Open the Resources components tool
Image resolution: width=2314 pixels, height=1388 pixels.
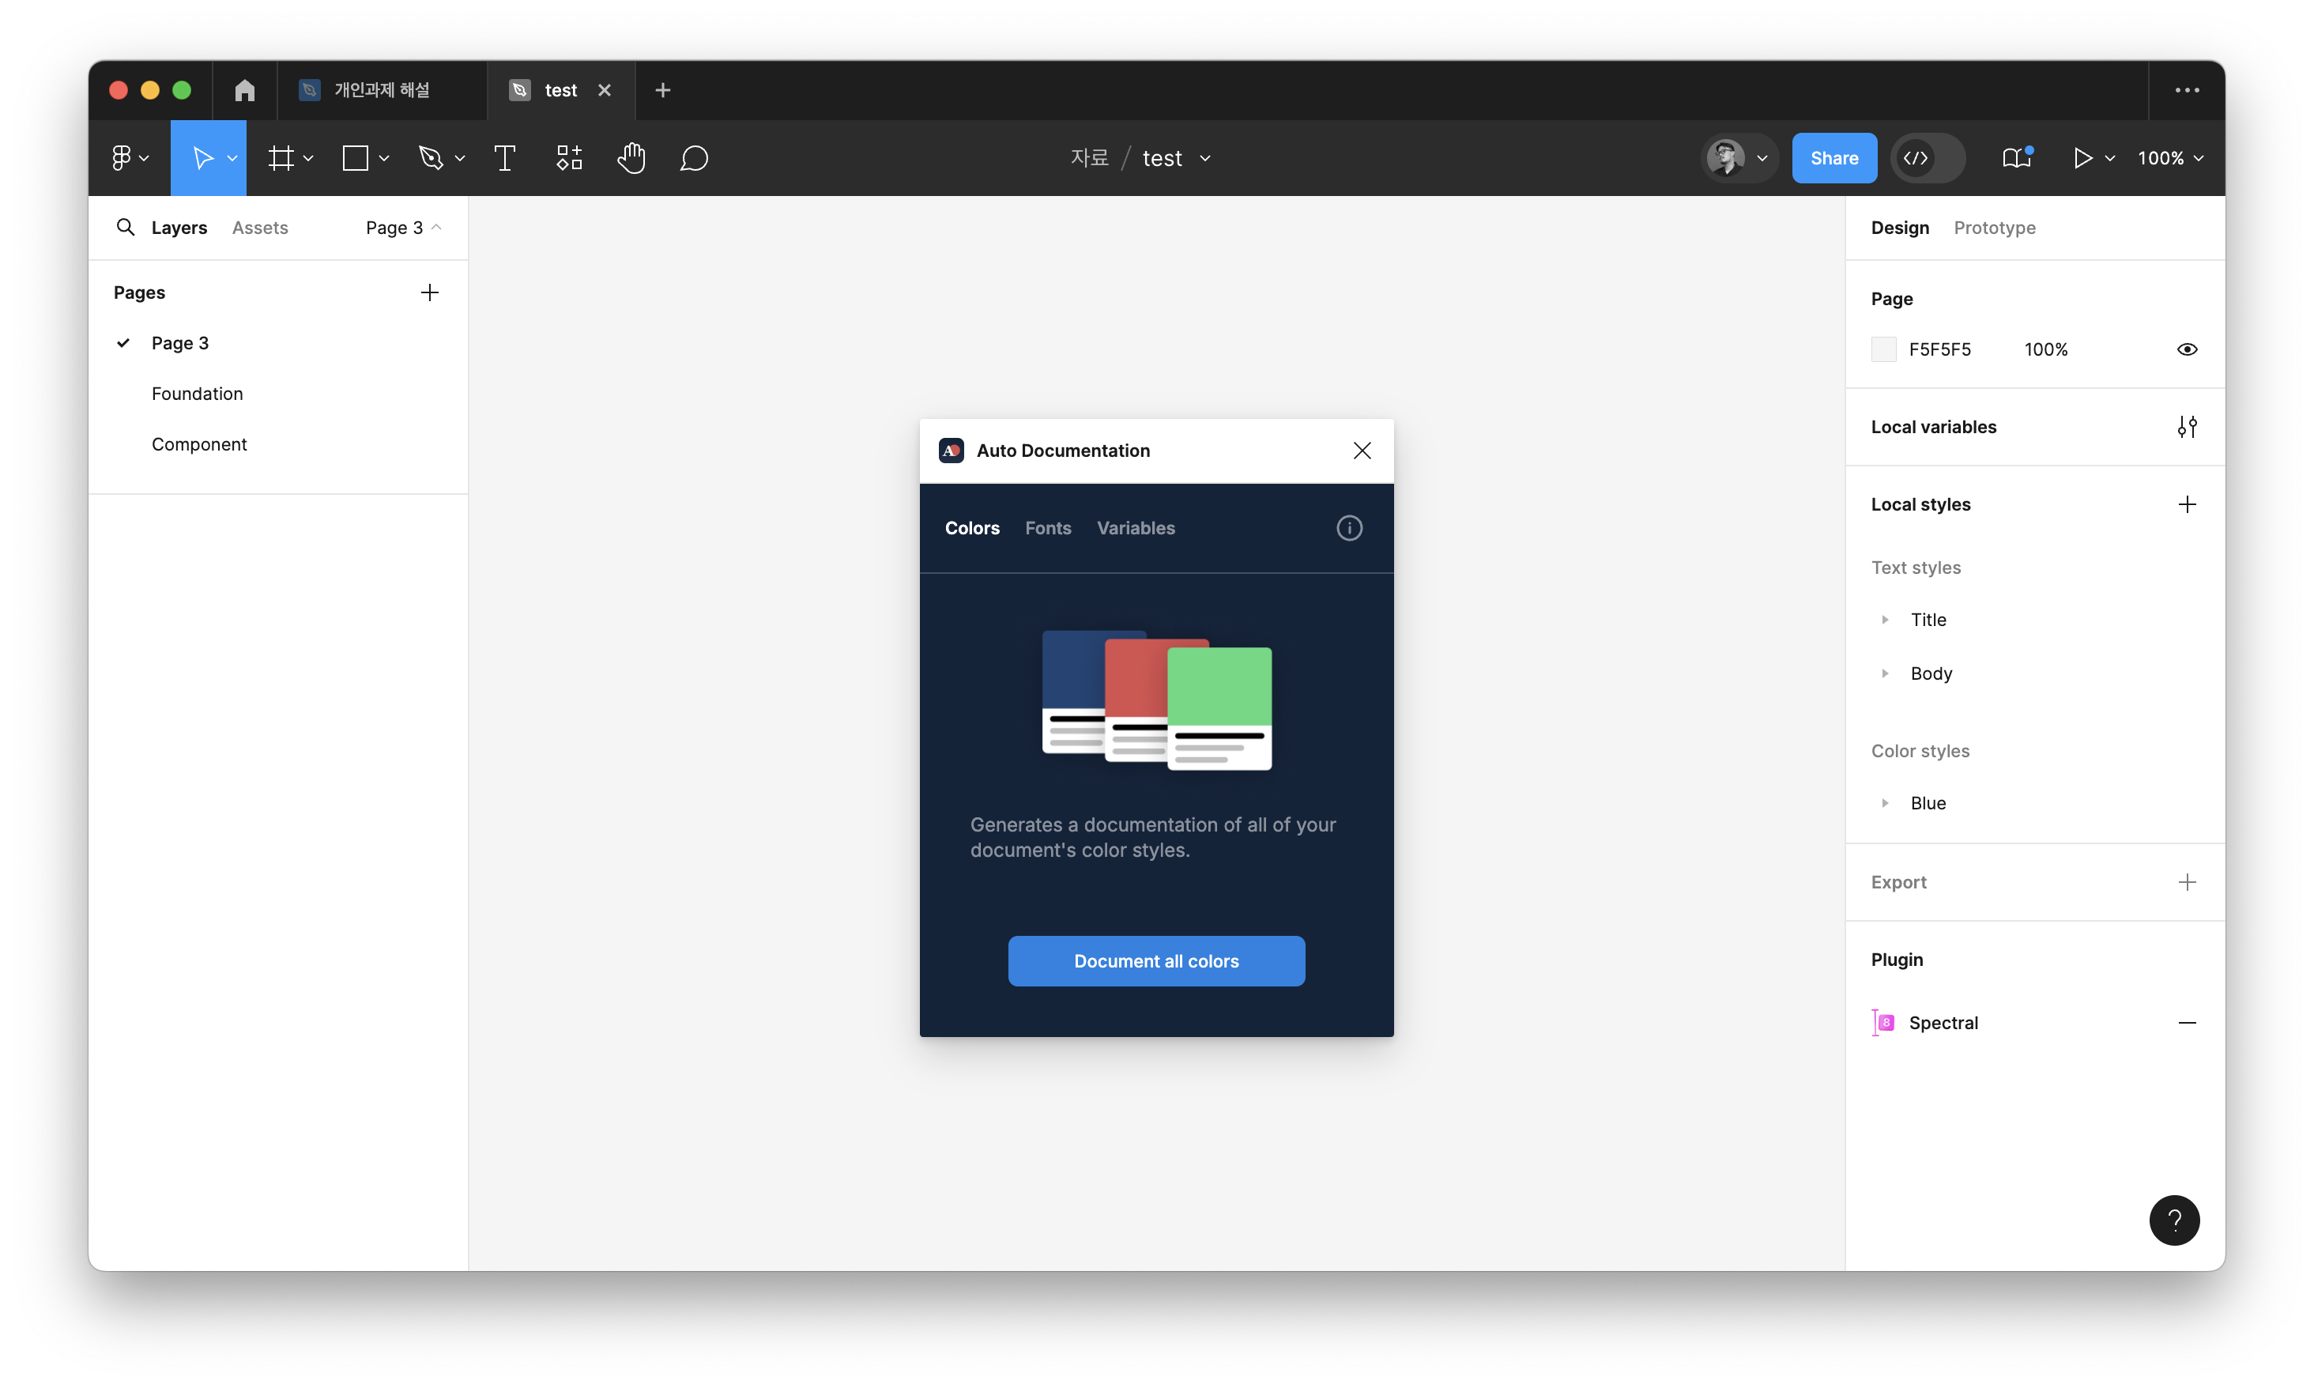point(568,158)
